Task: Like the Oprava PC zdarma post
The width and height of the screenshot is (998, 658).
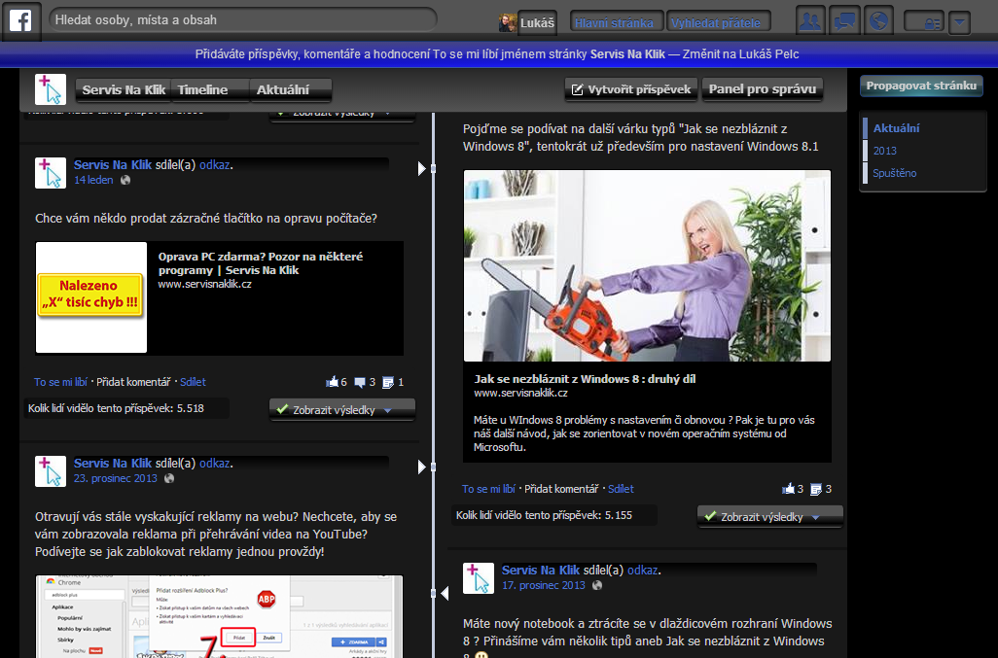Action: (x=60, y=382)
